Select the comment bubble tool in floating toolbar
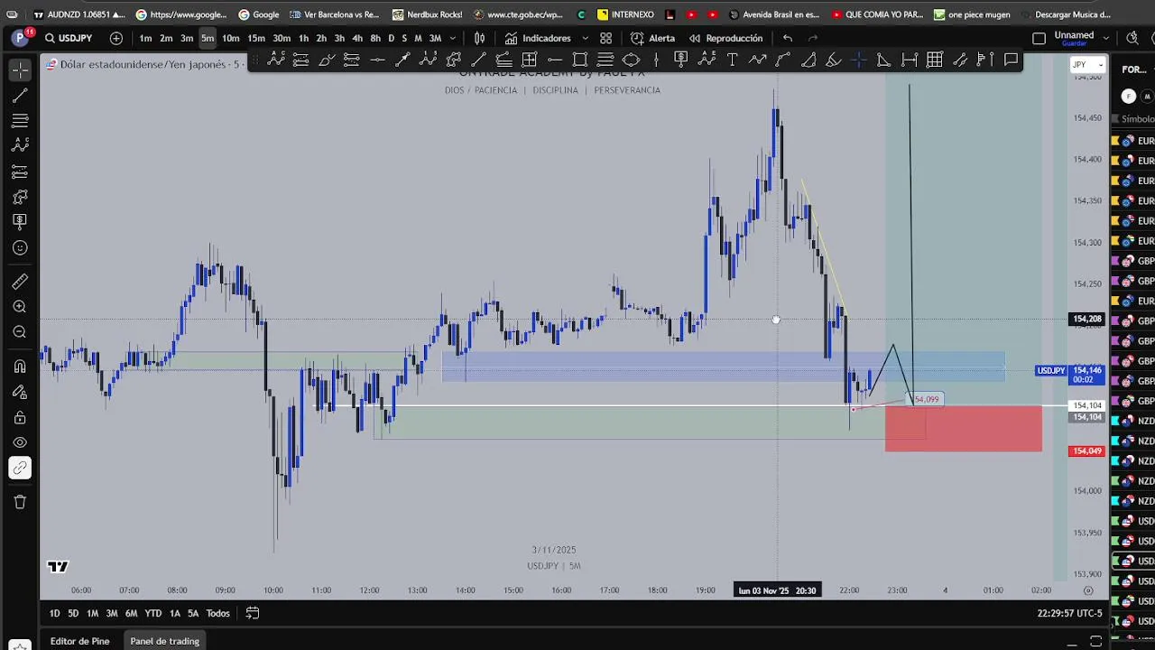1155x650 pixels. [x=1011, y=60]
